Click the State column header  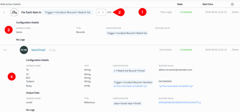(x=180, y=4)
